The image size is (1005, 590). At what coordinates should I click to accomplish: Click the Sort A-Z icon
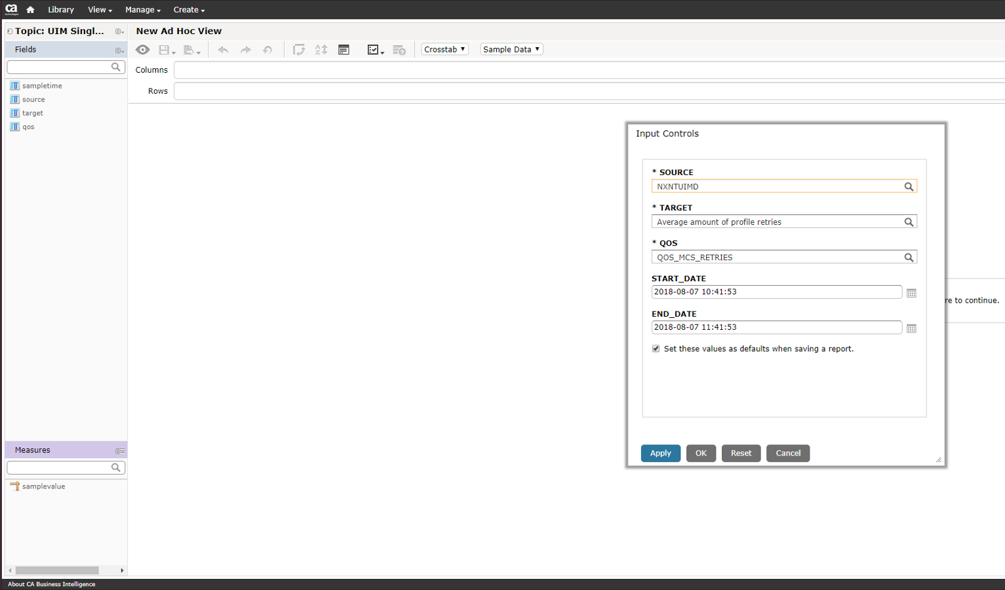click(321, 50)
